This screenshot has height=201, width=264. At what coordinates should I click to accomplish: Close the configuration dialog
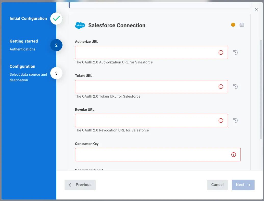pyautogui.click(x=256, y=9)
